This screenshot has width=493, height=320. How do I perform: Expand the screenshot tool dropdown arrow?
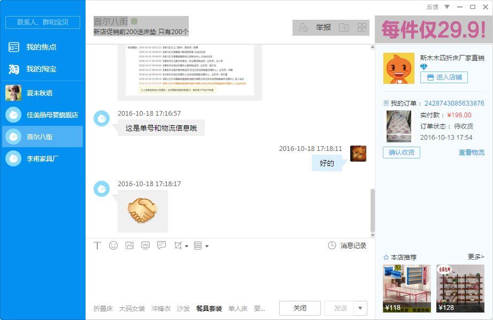pos(187,246)
